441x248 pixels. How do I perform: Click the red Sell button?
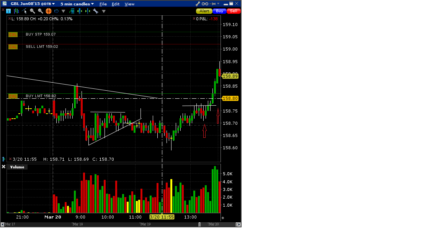tap(234, 11)
